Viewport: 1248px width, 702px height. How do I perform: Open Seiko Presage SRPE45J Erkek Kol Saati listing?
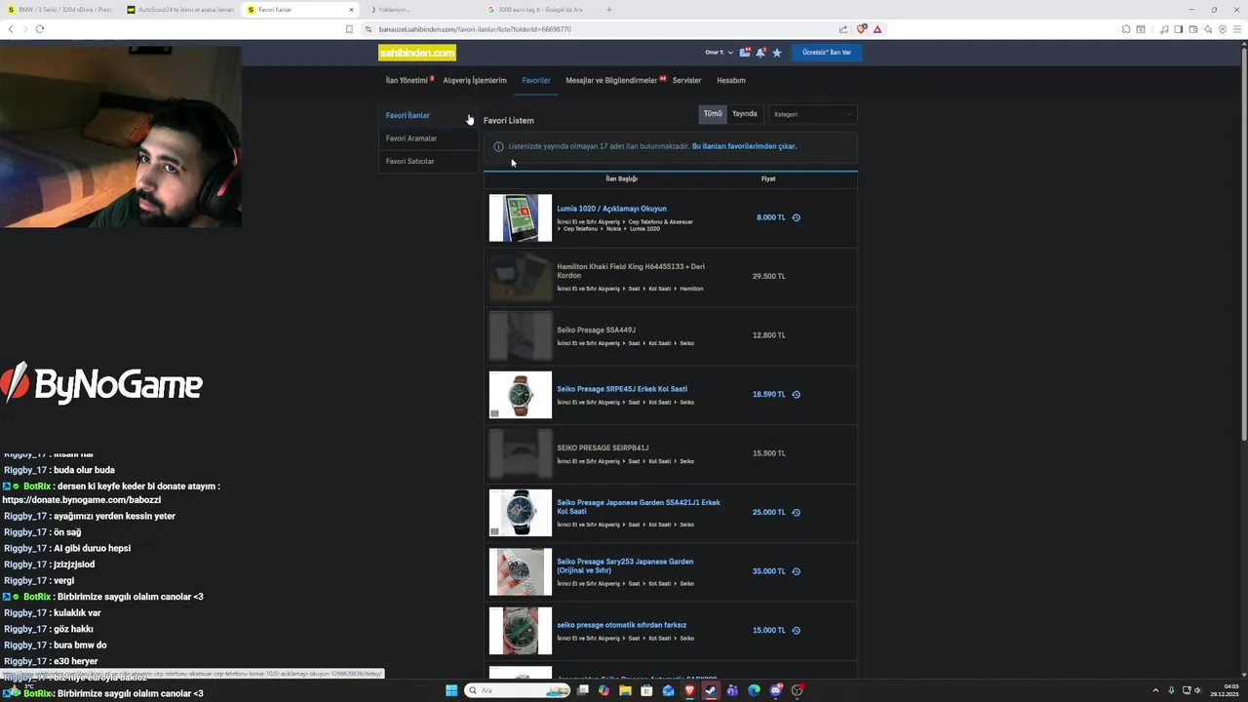pos(622,389)
